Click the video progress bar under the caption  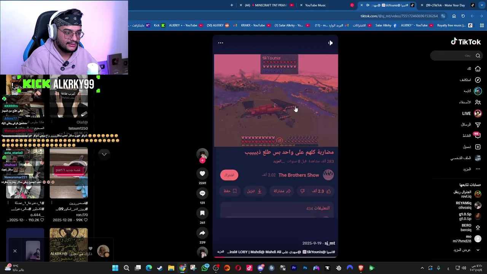click(x=276, y=257)
